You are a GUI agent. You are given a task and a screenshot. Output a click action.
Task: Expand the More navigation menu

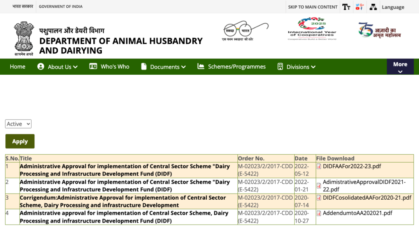click(400, 67)
